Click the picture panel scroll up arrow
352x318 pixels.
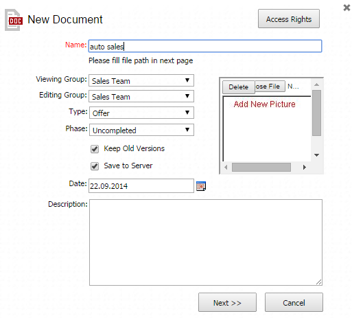pos(316,85)
